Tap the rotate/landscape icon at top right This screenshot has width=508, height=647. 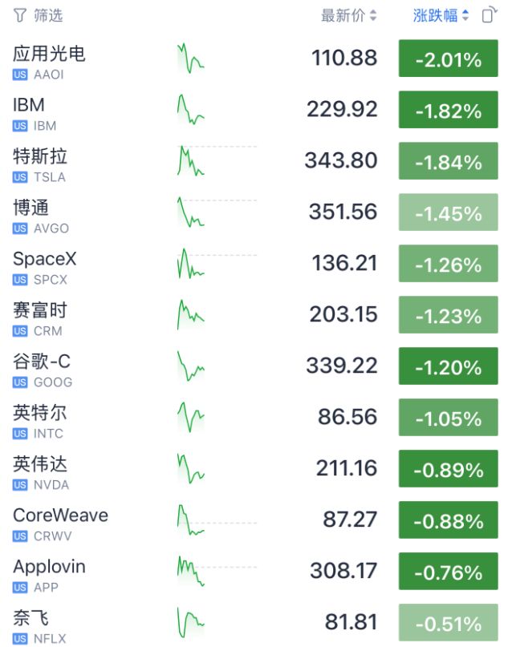[490, 15]
